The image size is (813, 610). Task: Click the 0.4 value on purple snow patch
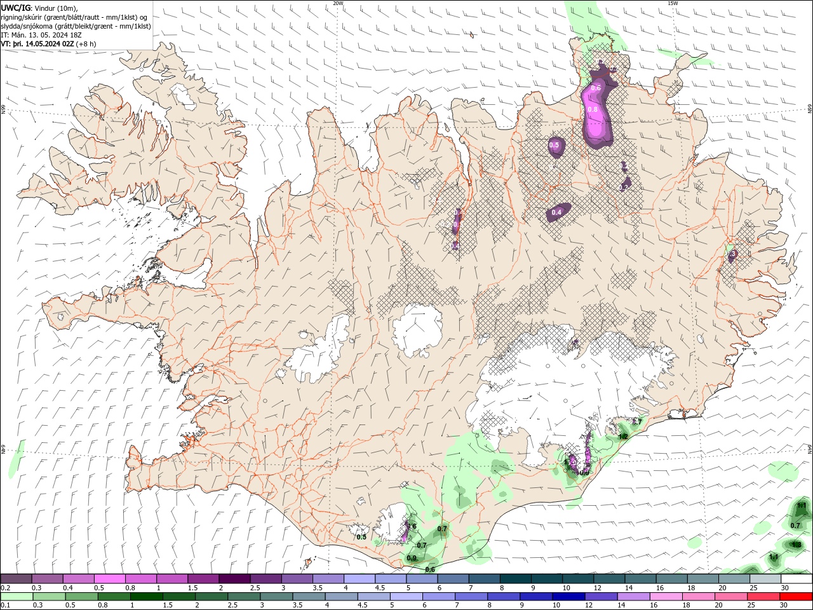click(x=556, y=212)
